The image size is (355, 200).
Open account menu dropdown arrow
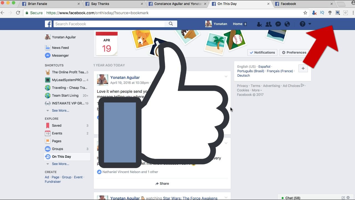tap(310, 24)
